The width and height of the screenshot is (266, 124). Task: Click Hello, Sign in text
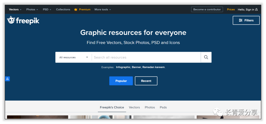(x=246, y=10)
